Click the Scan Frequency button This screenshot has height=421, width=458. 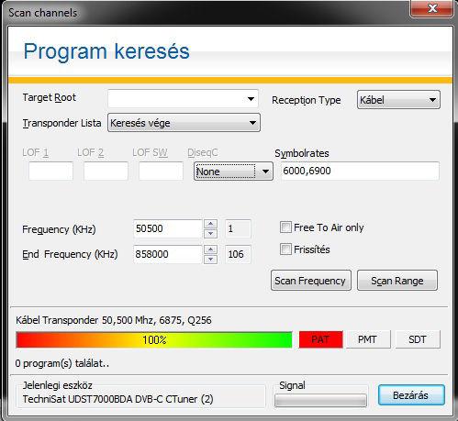click(311, 281)
